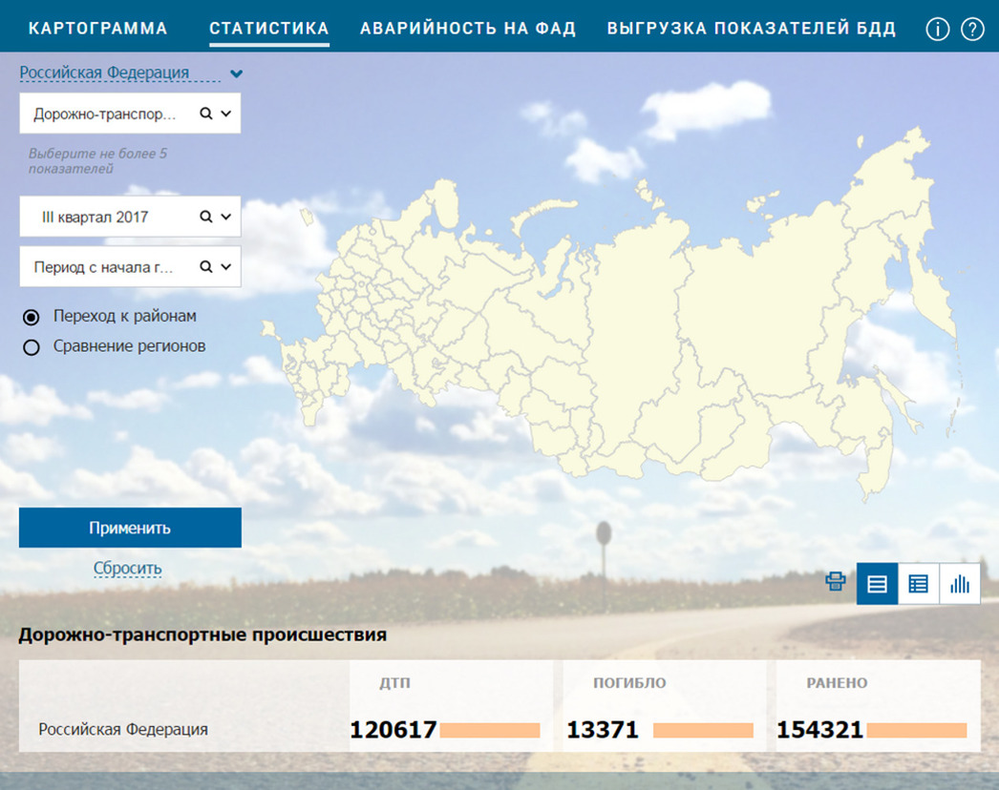Open the info icon in the header
Screen dimensions: 999x790
pyautogui.click(x=938, y=30)
